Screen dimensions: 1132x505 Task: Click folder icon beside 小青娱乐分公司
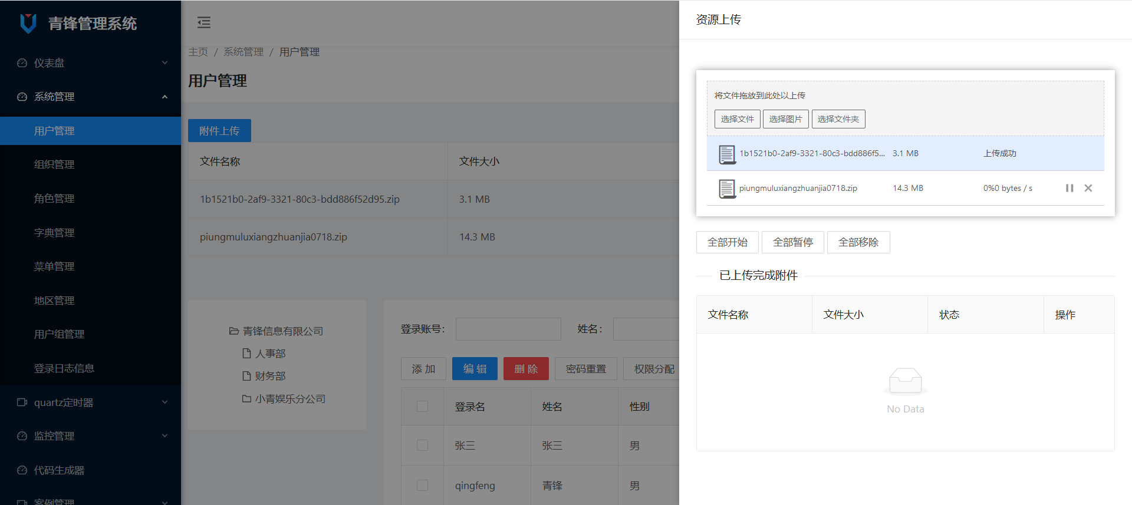pos(247,399)
